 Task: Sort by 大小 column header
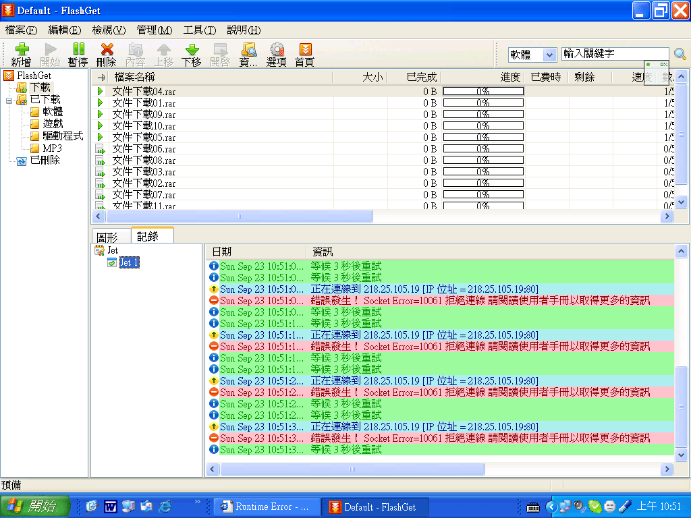coord(360,78)
